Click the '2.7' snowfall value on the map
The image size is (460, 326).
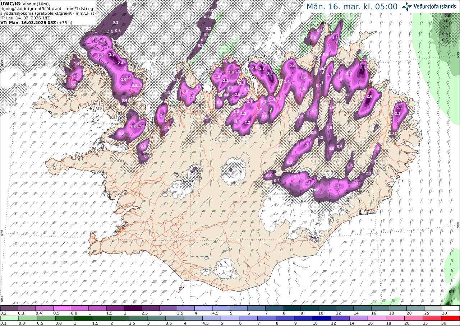point(262,68)
